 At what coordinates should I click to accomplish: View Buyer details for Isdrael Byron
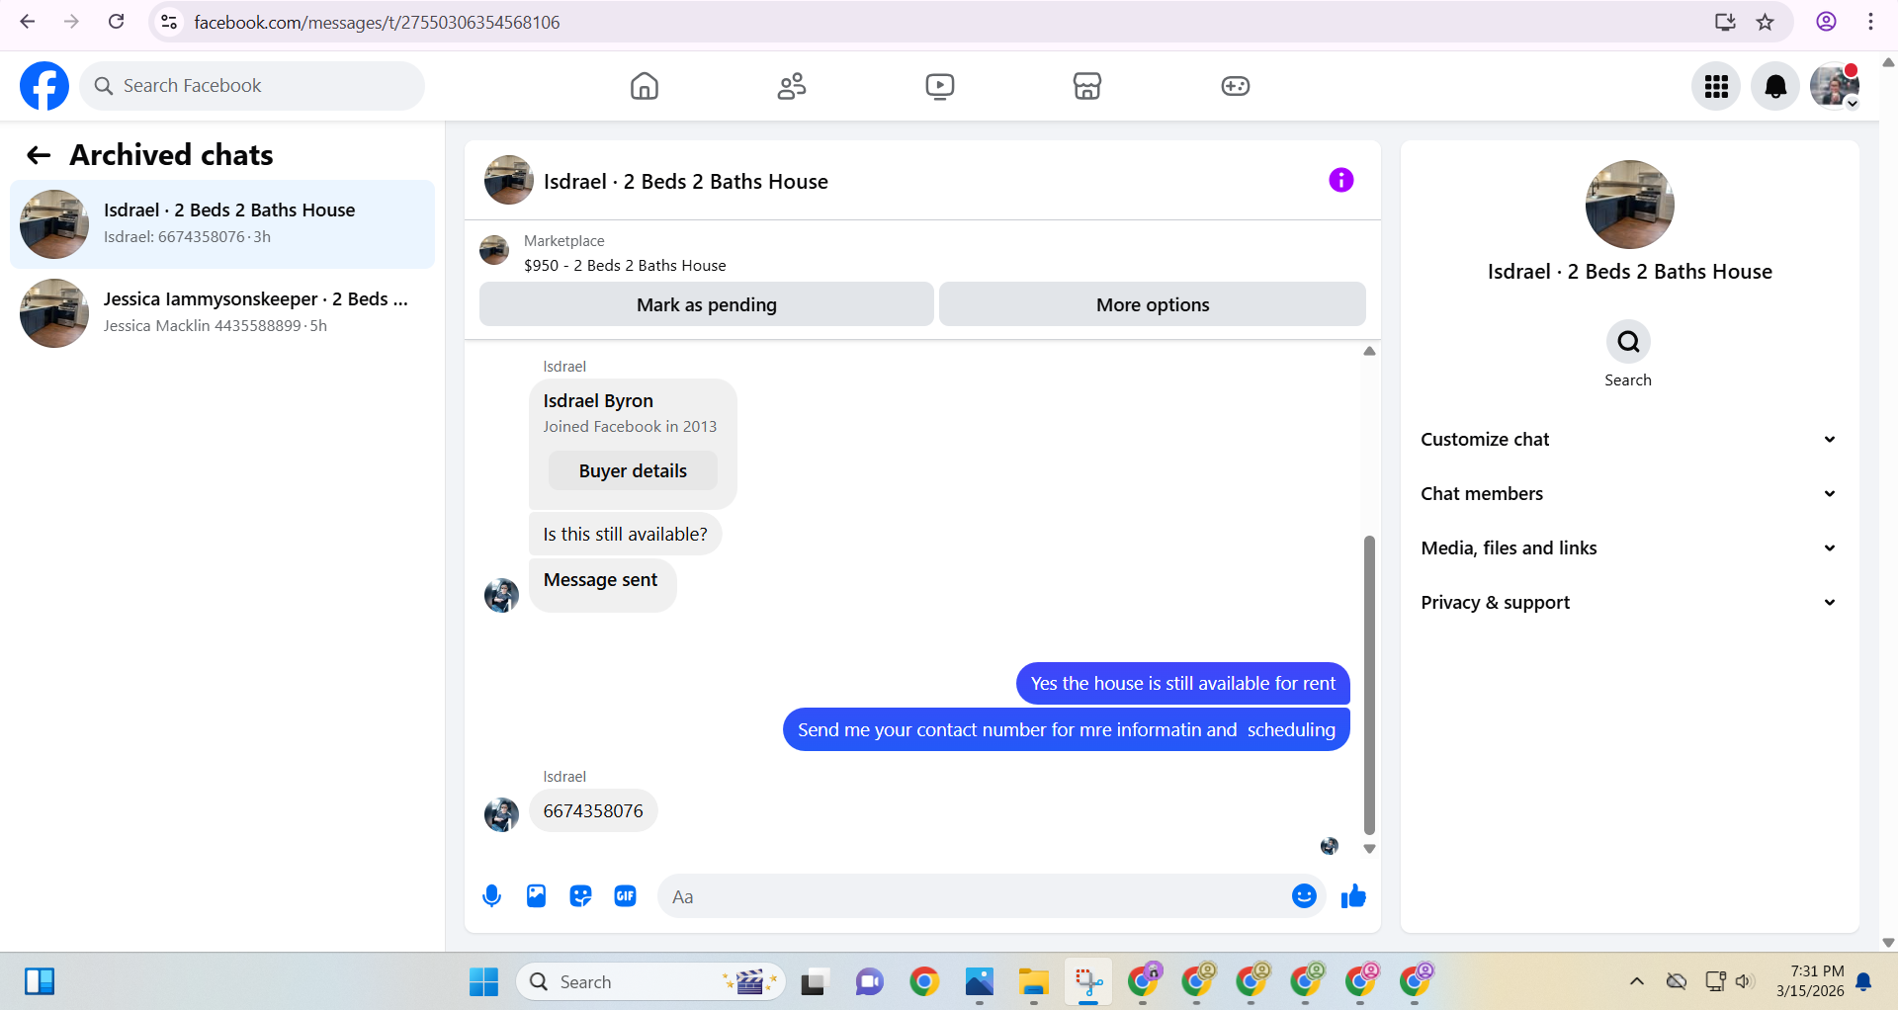click(x=633, y=470)
